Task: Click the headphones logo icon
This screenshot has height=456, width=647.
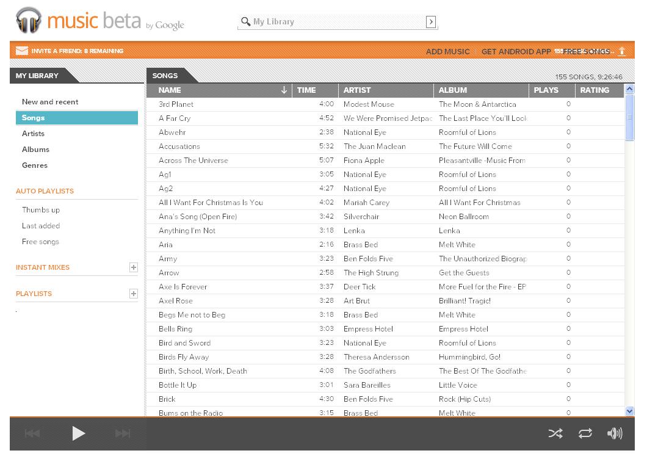Action: click(29, 20)
